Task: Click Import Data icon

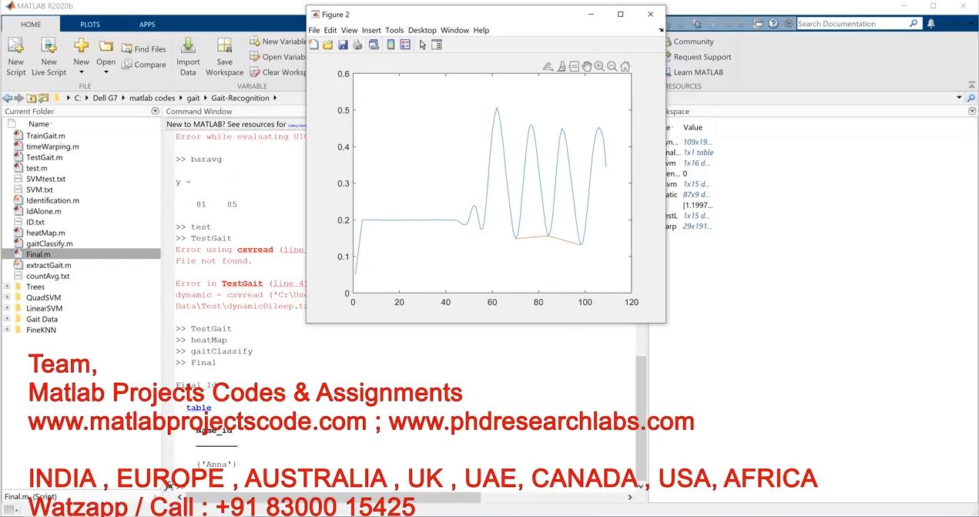Action: click(188, 56)
